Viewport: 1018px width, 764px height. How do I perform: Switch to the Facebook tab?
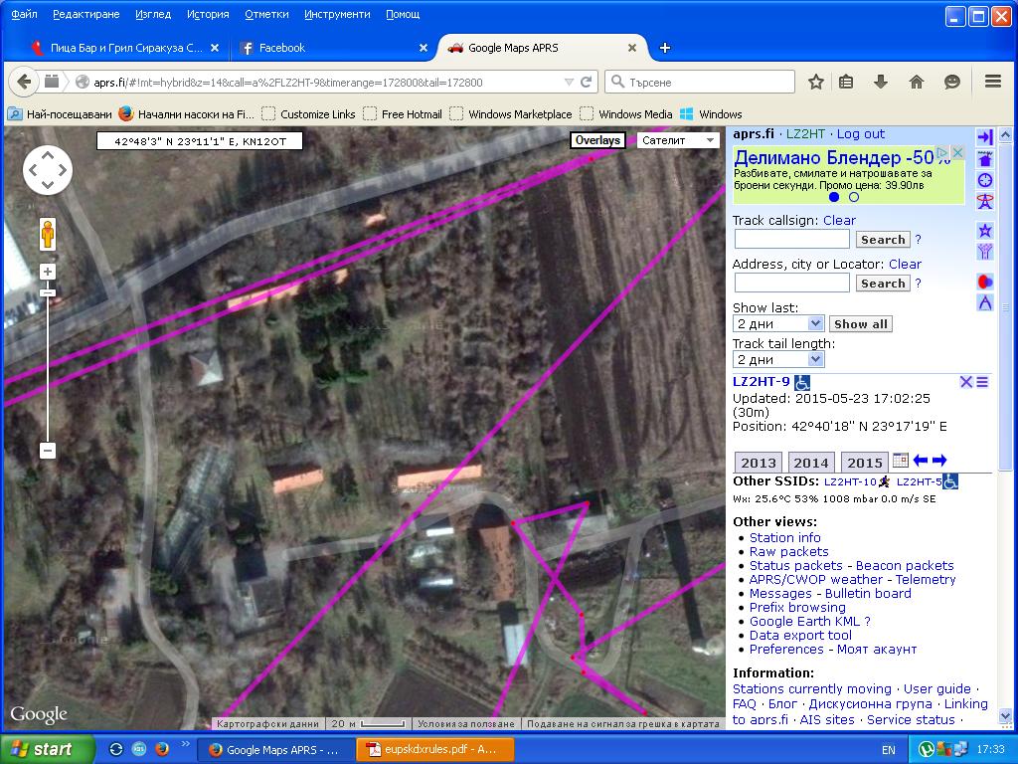click(x=281, y=48)
